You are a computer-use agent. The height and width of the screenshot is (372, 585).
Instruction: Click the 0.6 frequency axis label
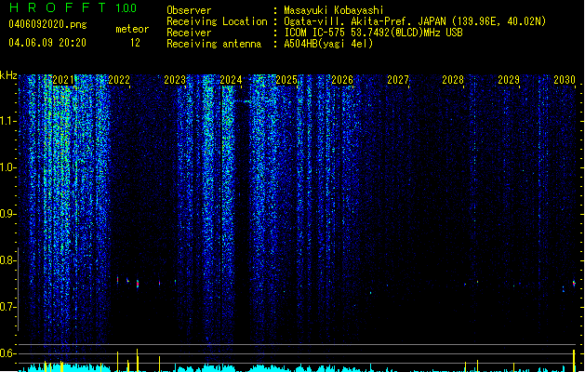click(8, 353)
